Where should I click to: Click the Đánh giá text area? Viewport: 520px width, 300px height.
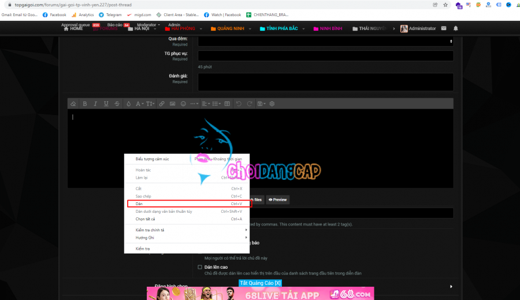325,82
